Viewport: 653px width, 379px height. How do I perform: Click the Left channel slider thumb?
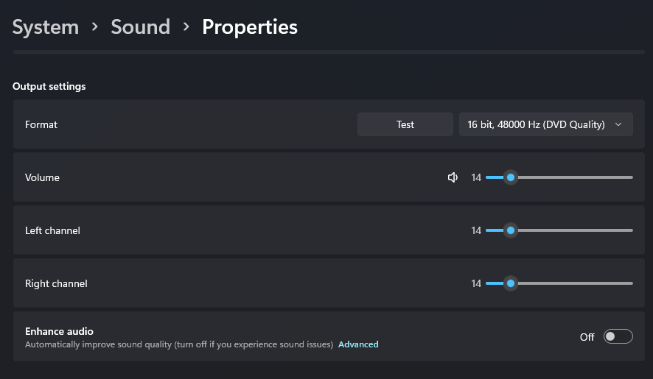coord(511,230)
